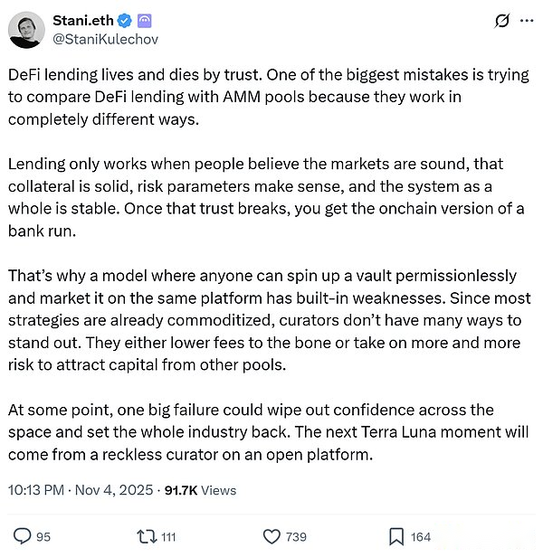Bookmark this post with the bookmark icon

click(395, 536)
